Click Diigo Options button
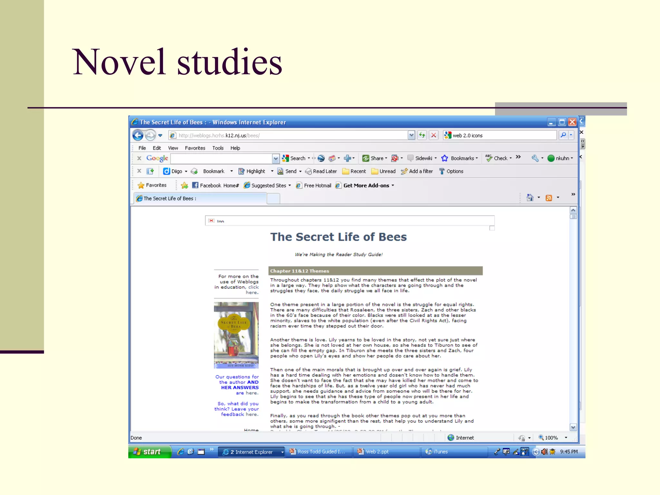The height and width of the screenshot is (495, 660). [x=451, y=171]
